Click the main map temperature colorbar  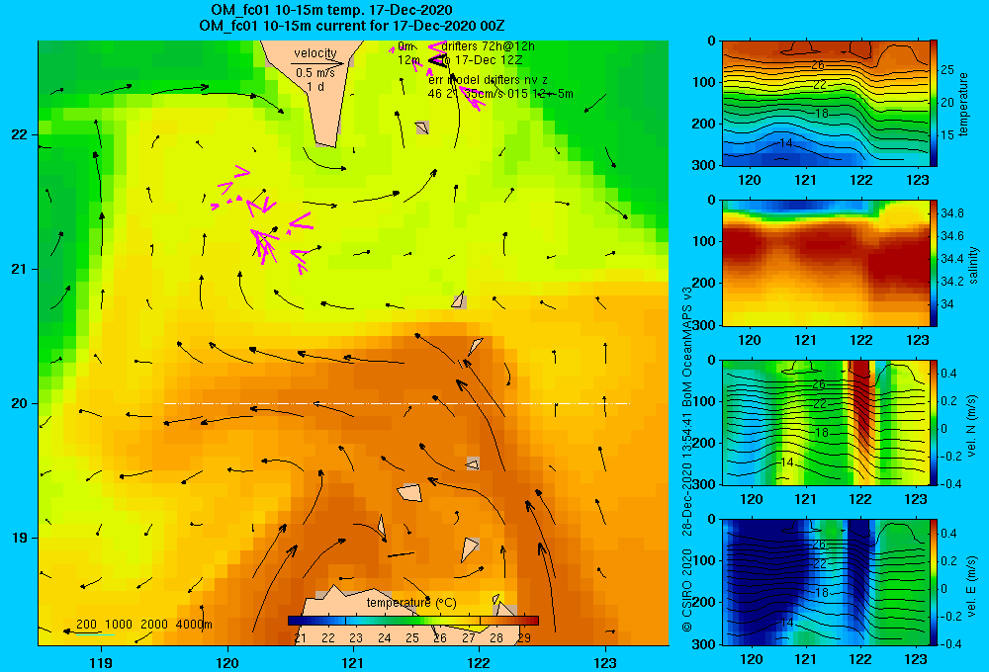pyautogui.click(x=412, y=621)
